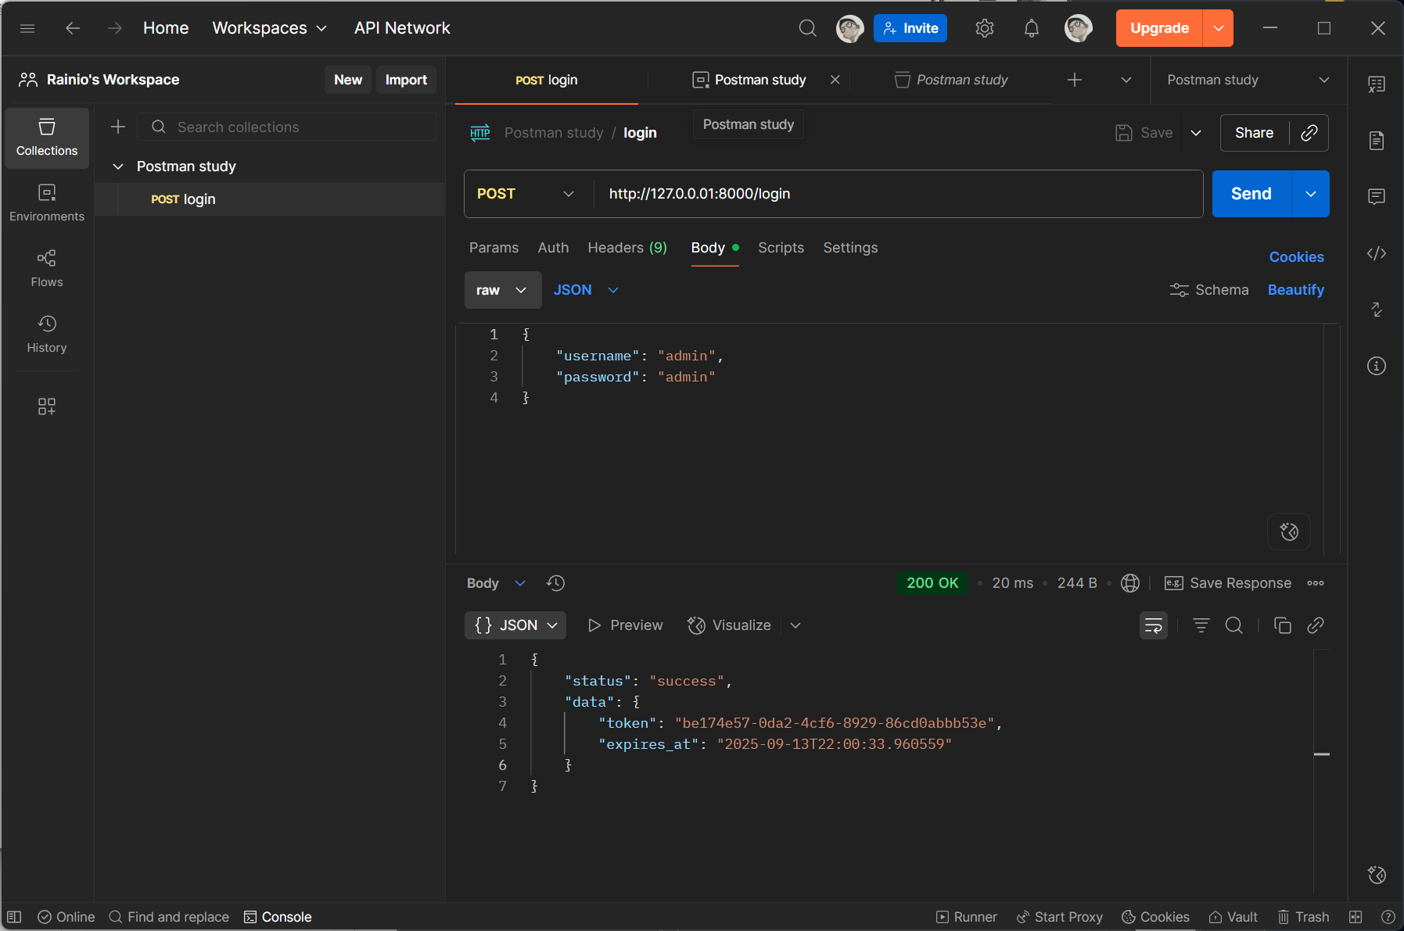Viewport: 1404px width, 931px height.
Task: Open the response JSON format dropdown
Action: point(515,625)
